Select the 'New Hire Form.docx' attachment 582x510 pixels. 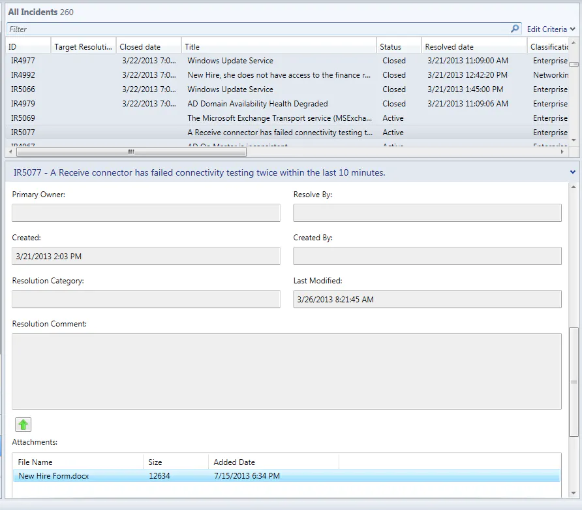[286, 476]
